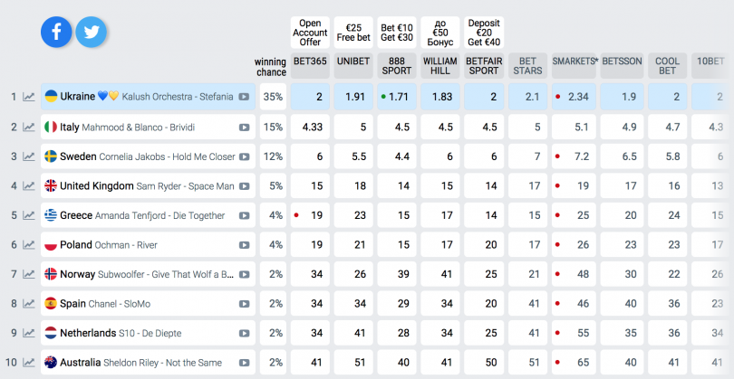Open the trend chart icon for Sweden
Screen dimensions: 734x379
click(30, 156)
